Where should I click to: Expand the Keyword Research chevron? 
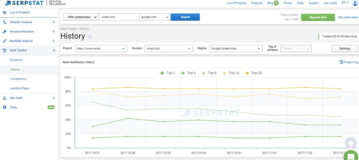click(x=54, y=31)
